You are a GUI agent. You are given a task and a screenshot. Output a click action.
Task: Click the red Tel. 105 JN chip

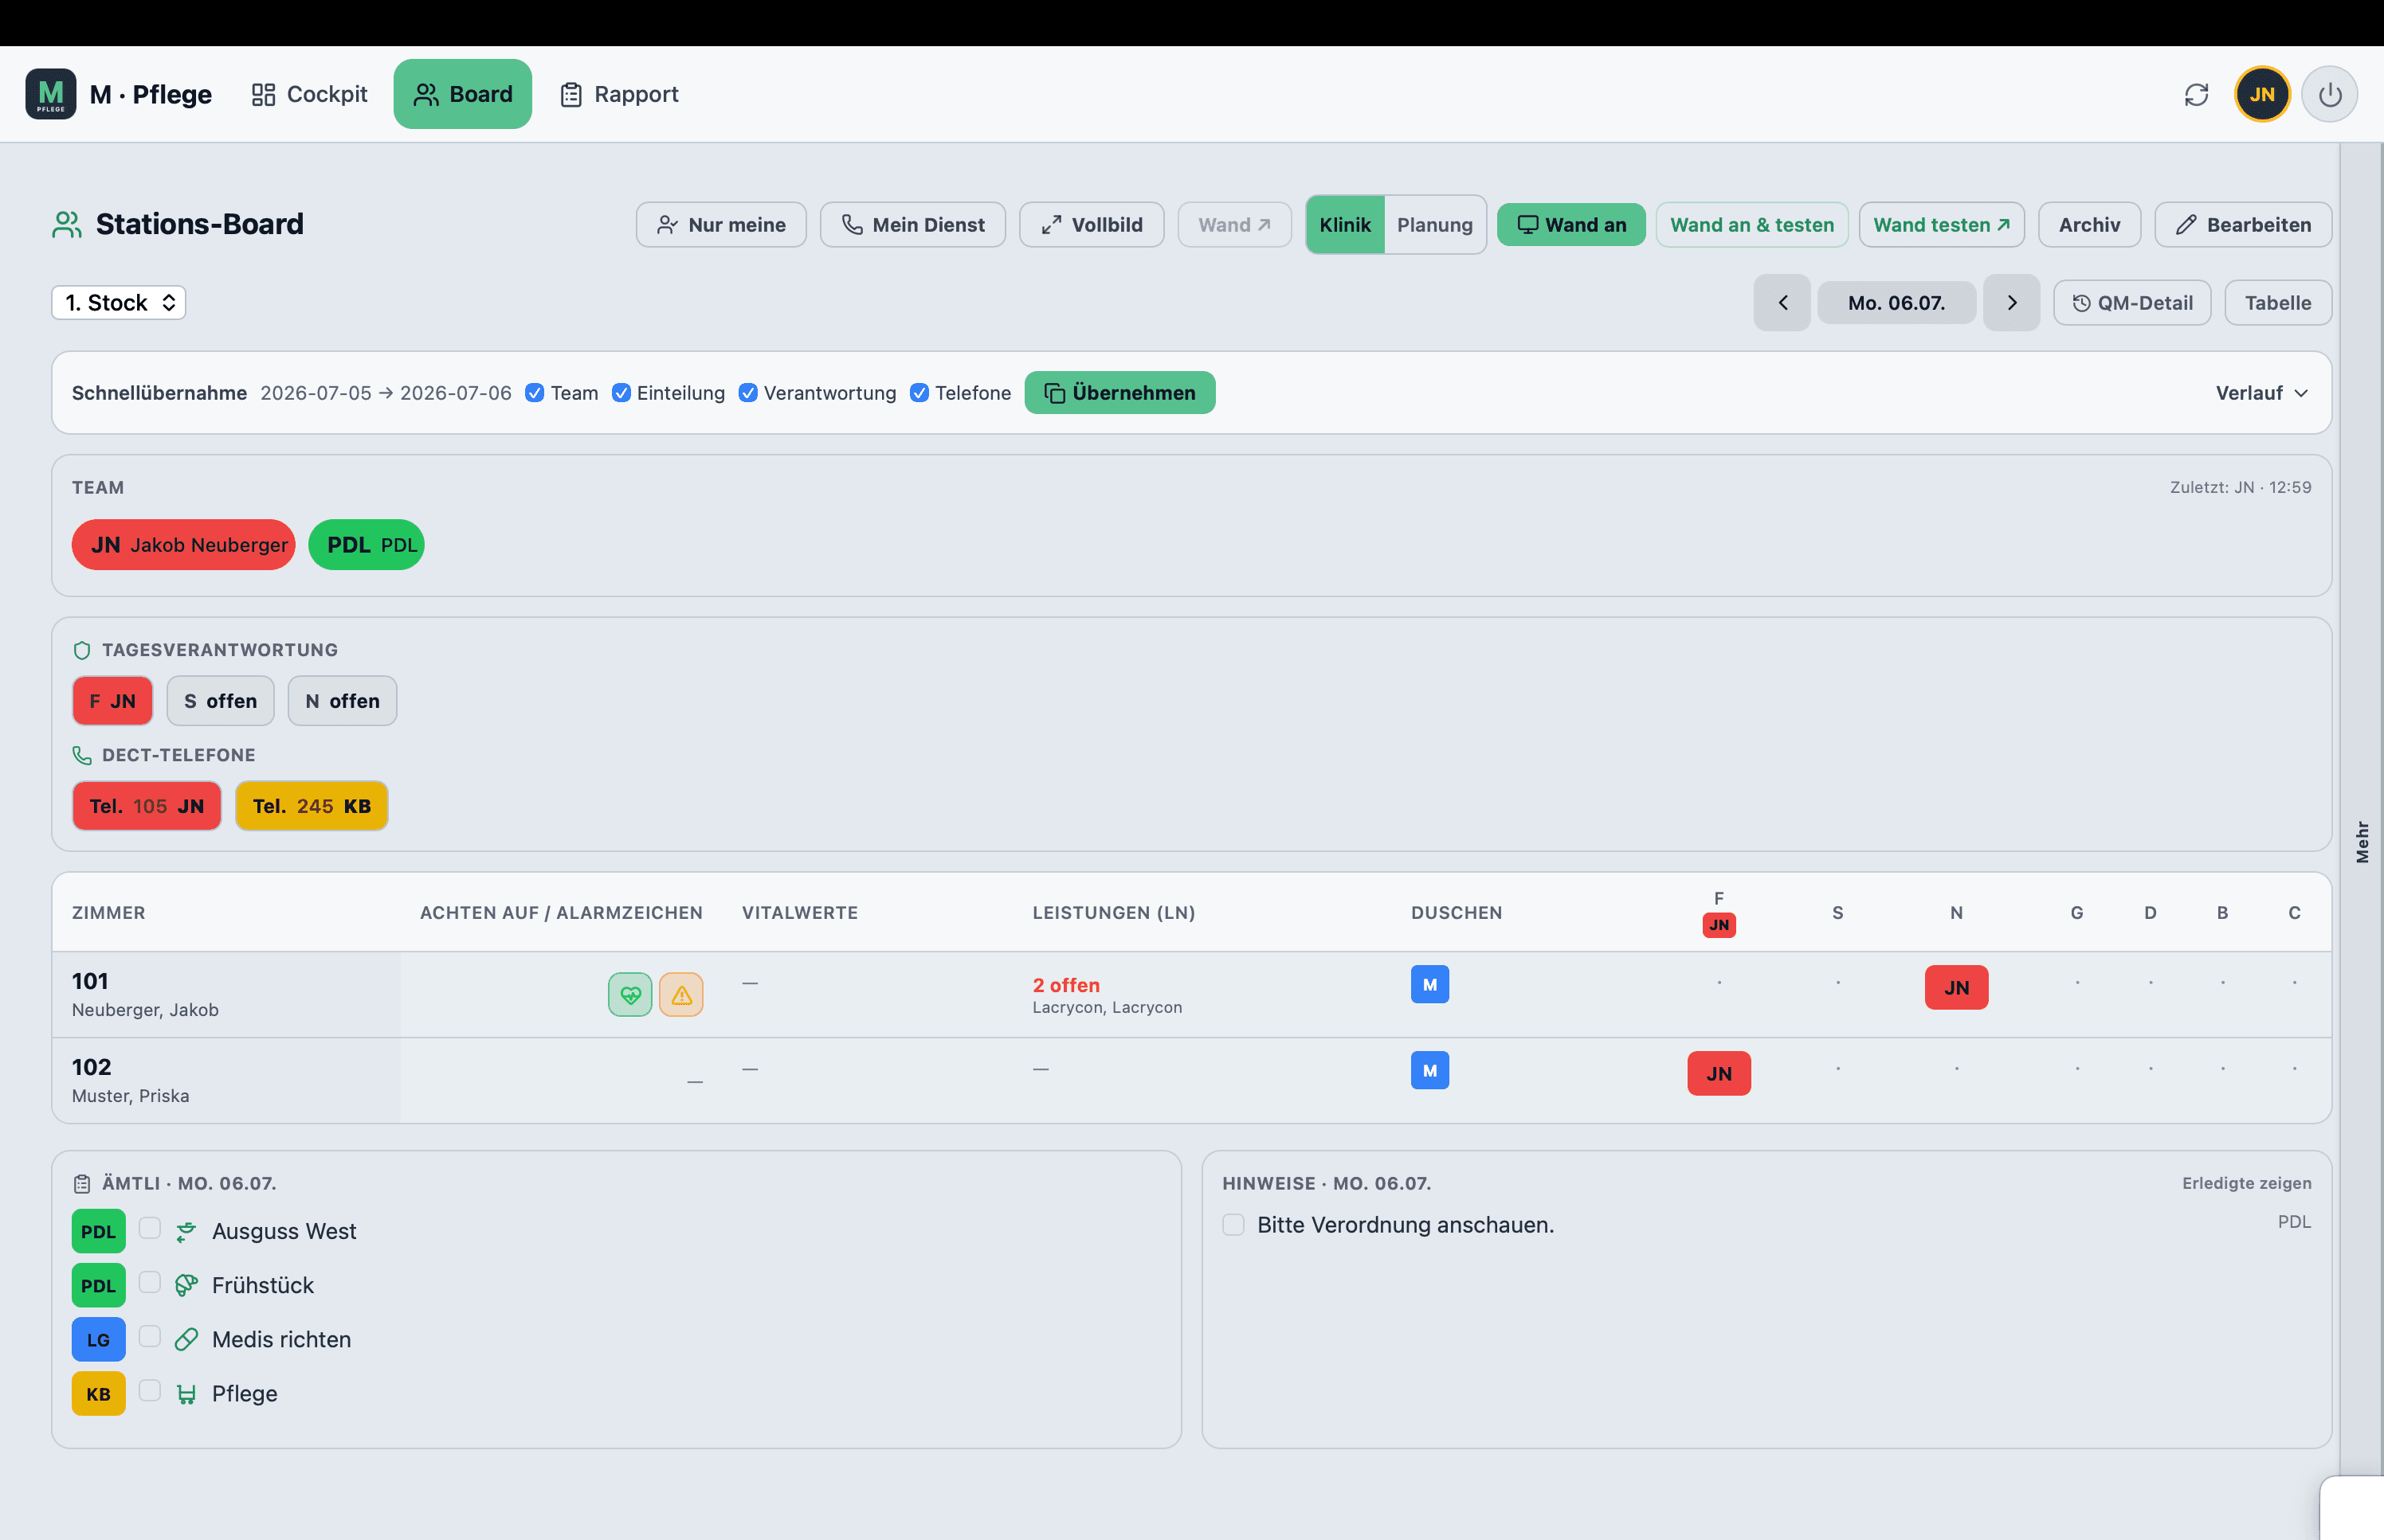coord(146,807)
